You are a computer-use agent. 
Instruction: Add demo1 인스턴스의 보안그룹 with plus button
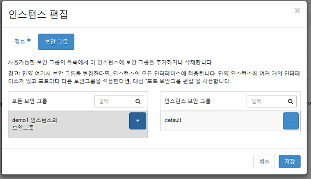[x=138, y=121]
